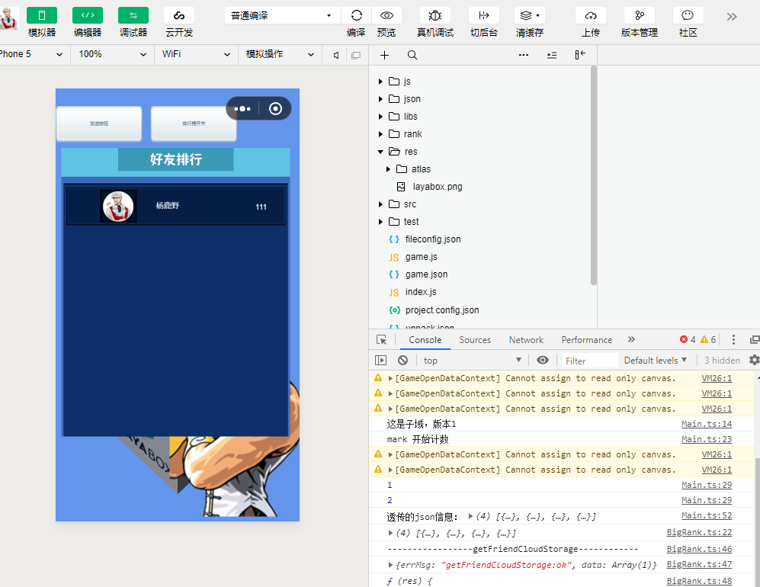The width and height of the screenshot is (760, 587).
Task: Start 真机调试 remote device debugging
Action: click(x=435, y=15)
